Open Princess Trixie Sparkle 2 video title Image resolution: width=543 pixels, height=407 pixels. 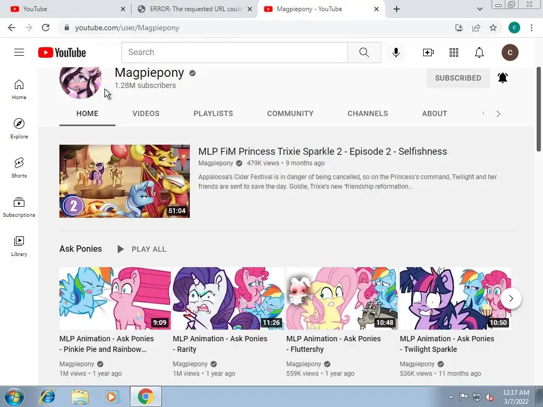pyautogui.click(x=322, y=152)
